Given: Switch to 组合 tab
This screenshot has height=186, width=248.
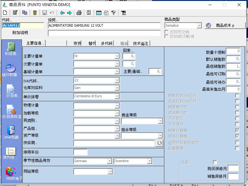Looking at the screenshot, I should [x=124, y=43].
